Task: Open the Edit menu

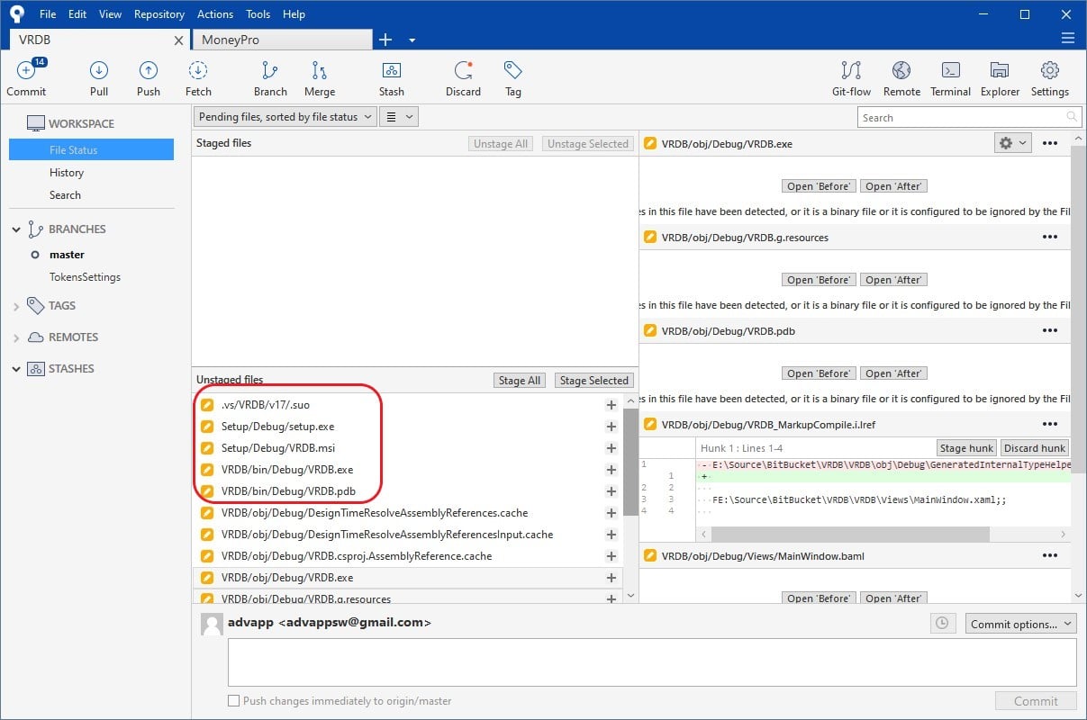Action: [77, 14]
